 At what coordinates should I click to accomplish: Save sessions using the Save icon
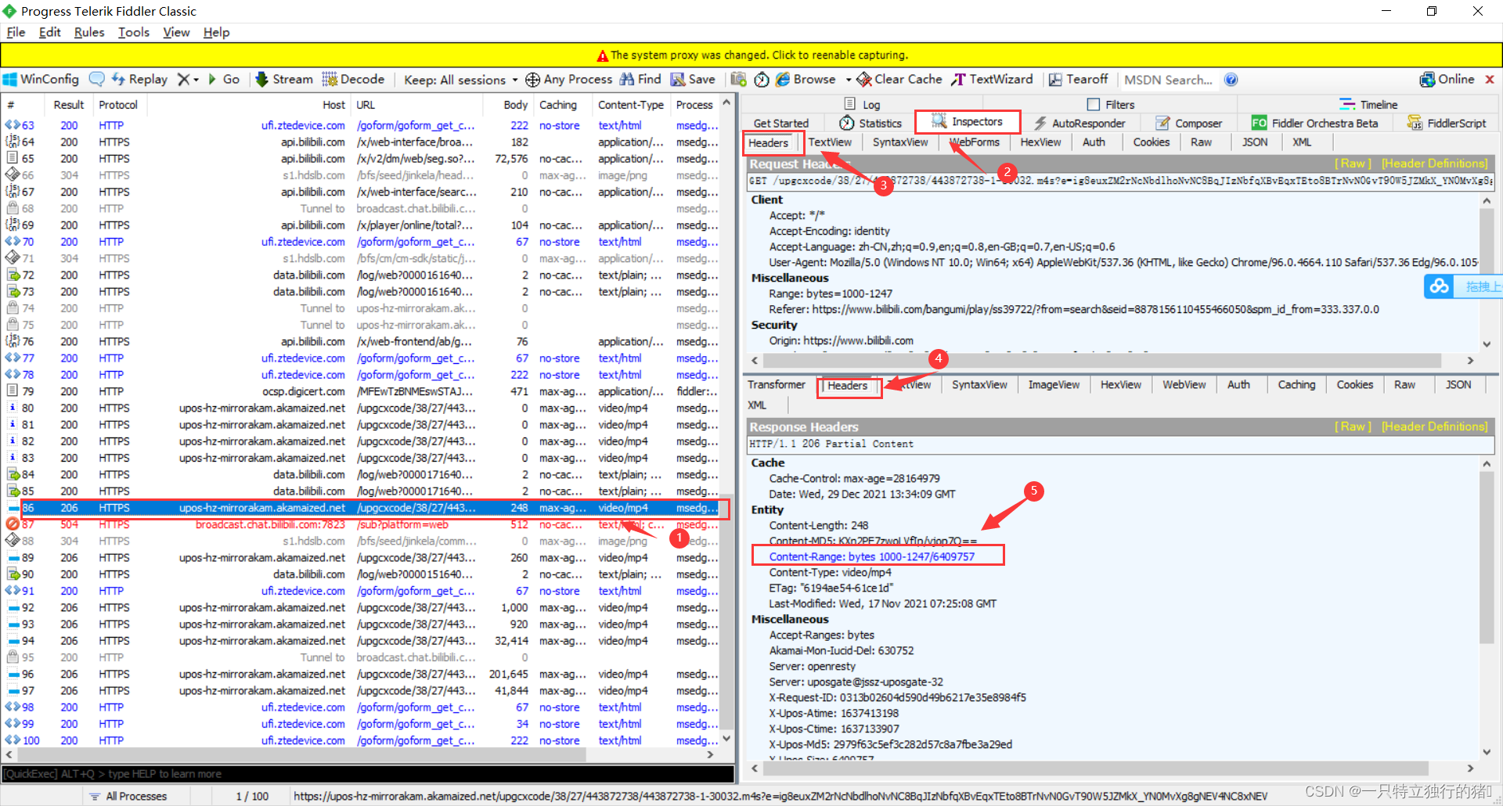[x=693, y=79]
